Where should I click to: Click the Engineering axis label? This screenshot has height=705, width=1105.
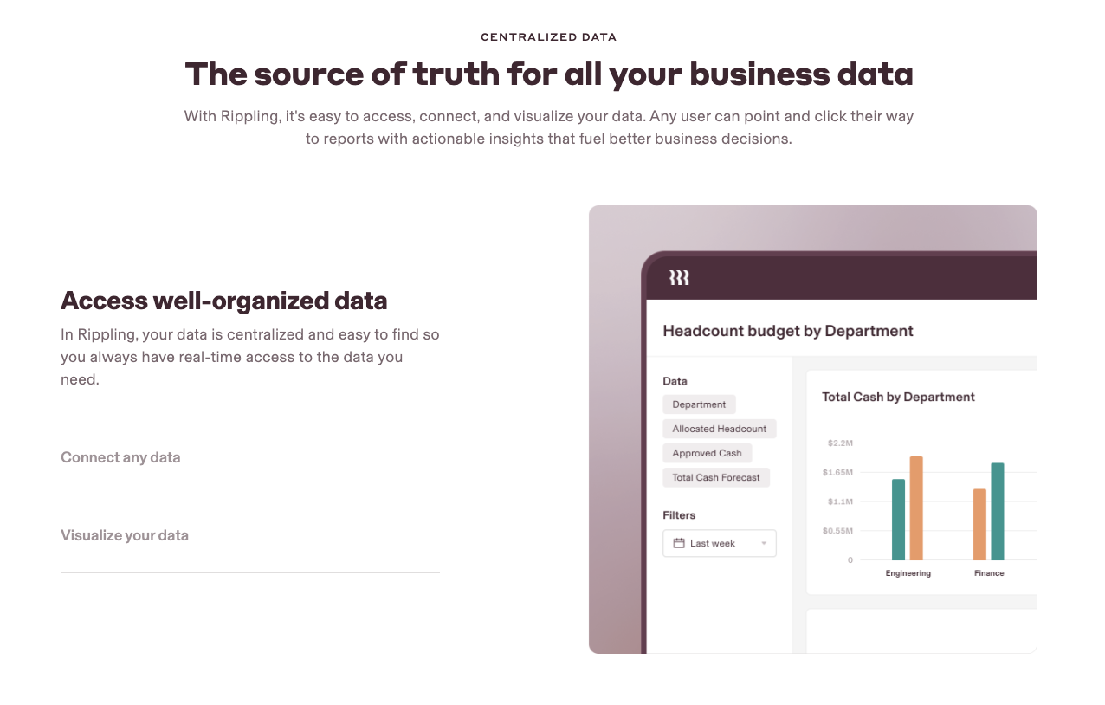(x=908, y=573)
